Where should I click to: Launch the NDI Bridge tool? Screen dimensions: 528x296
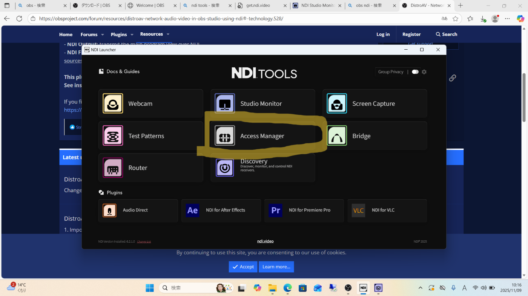click(375, 136)
